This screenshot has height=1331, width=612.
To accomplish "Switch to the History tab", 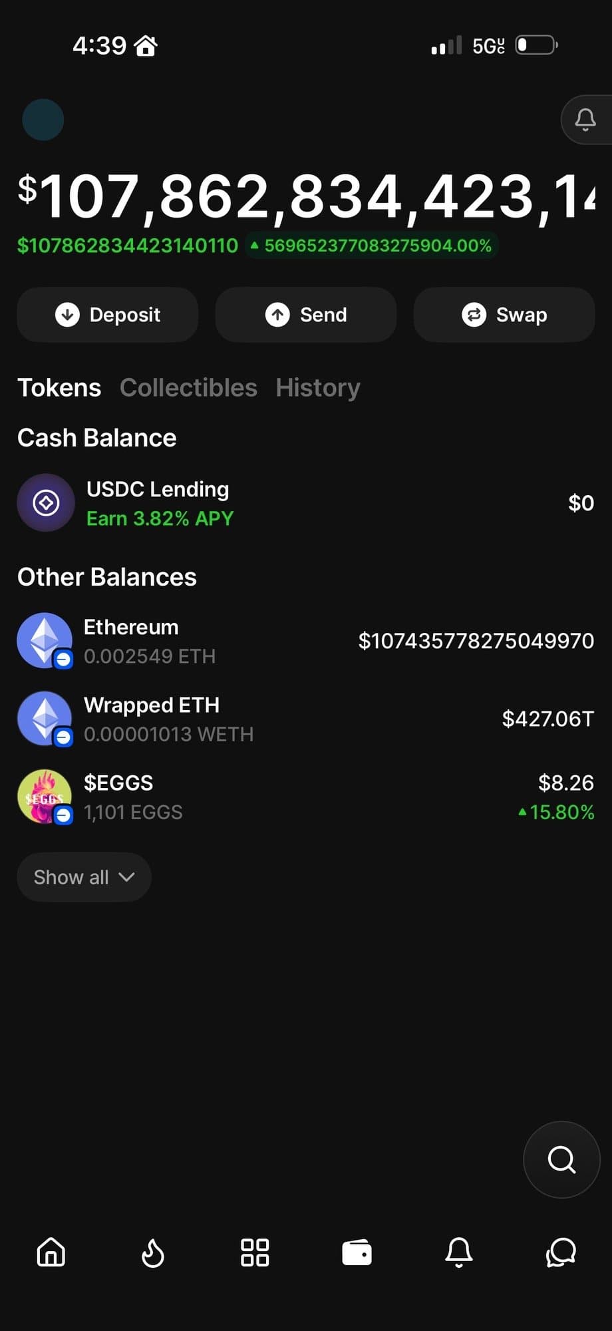I will point(318,387).
